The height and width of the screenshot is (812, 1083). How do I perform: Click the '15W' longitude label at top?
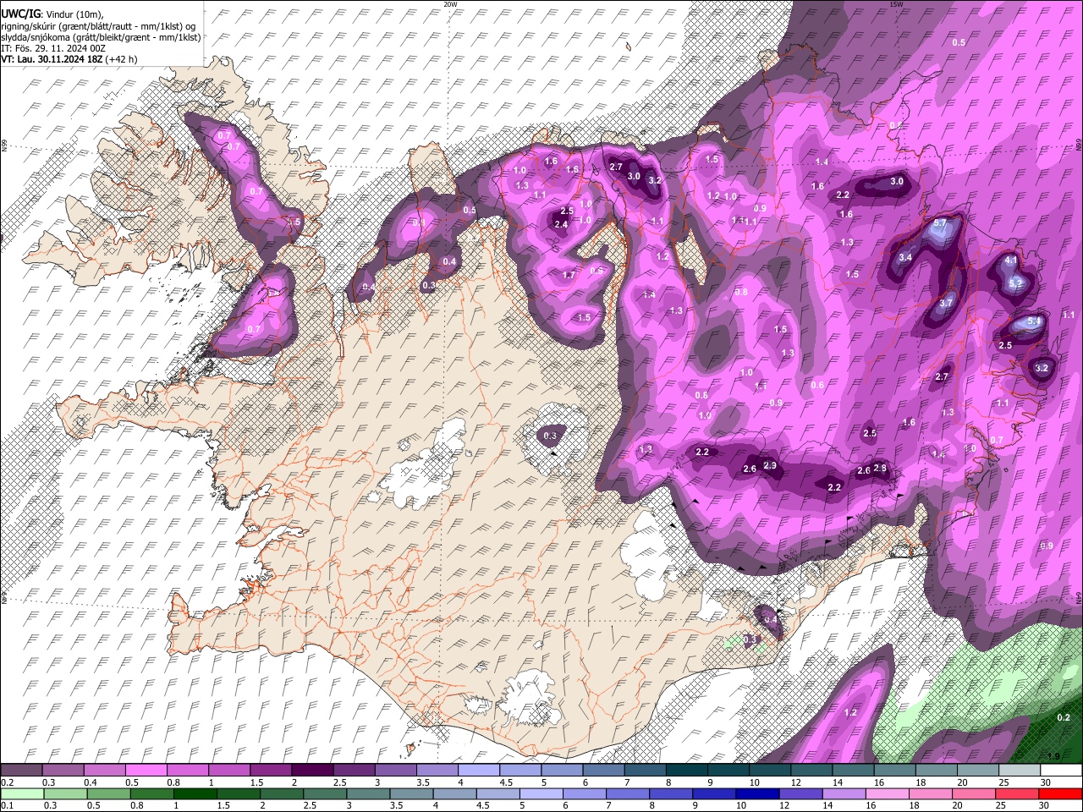click(x=896, y=4)
